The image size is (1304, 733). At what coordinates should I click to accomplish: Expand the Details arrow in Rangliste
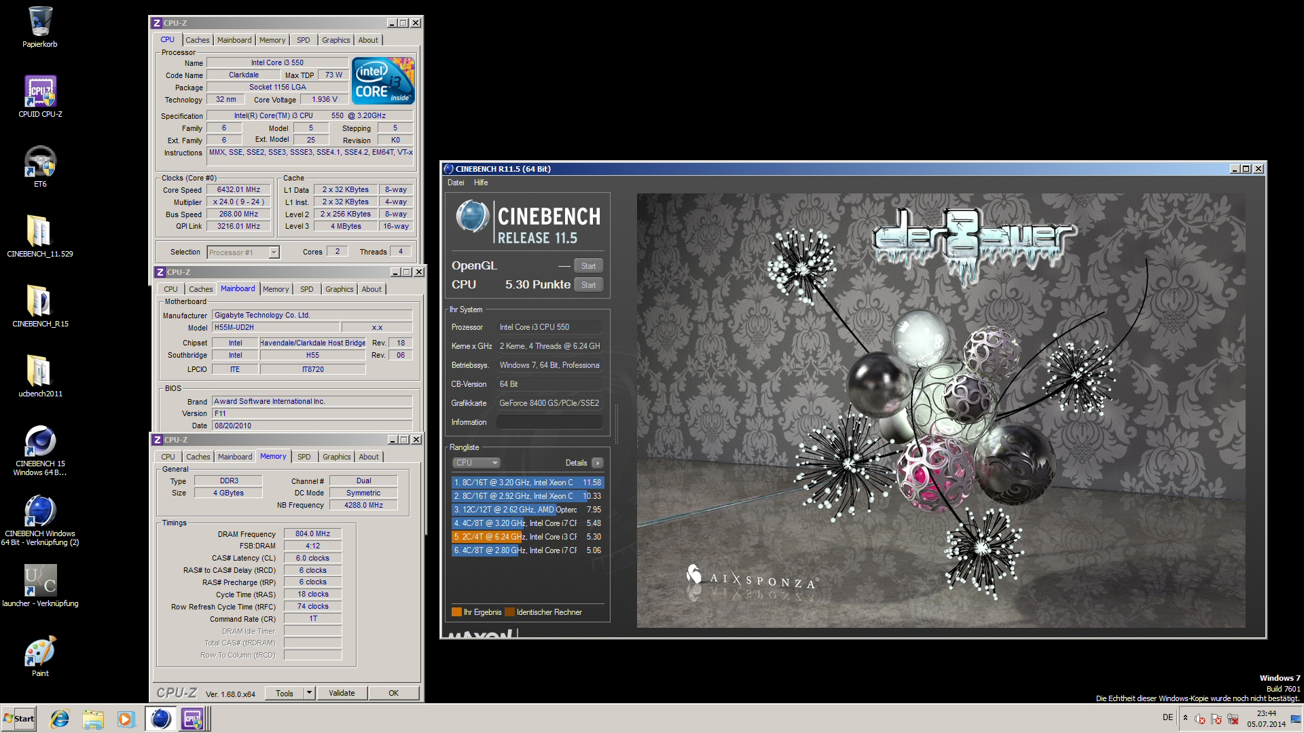[597, 463]
